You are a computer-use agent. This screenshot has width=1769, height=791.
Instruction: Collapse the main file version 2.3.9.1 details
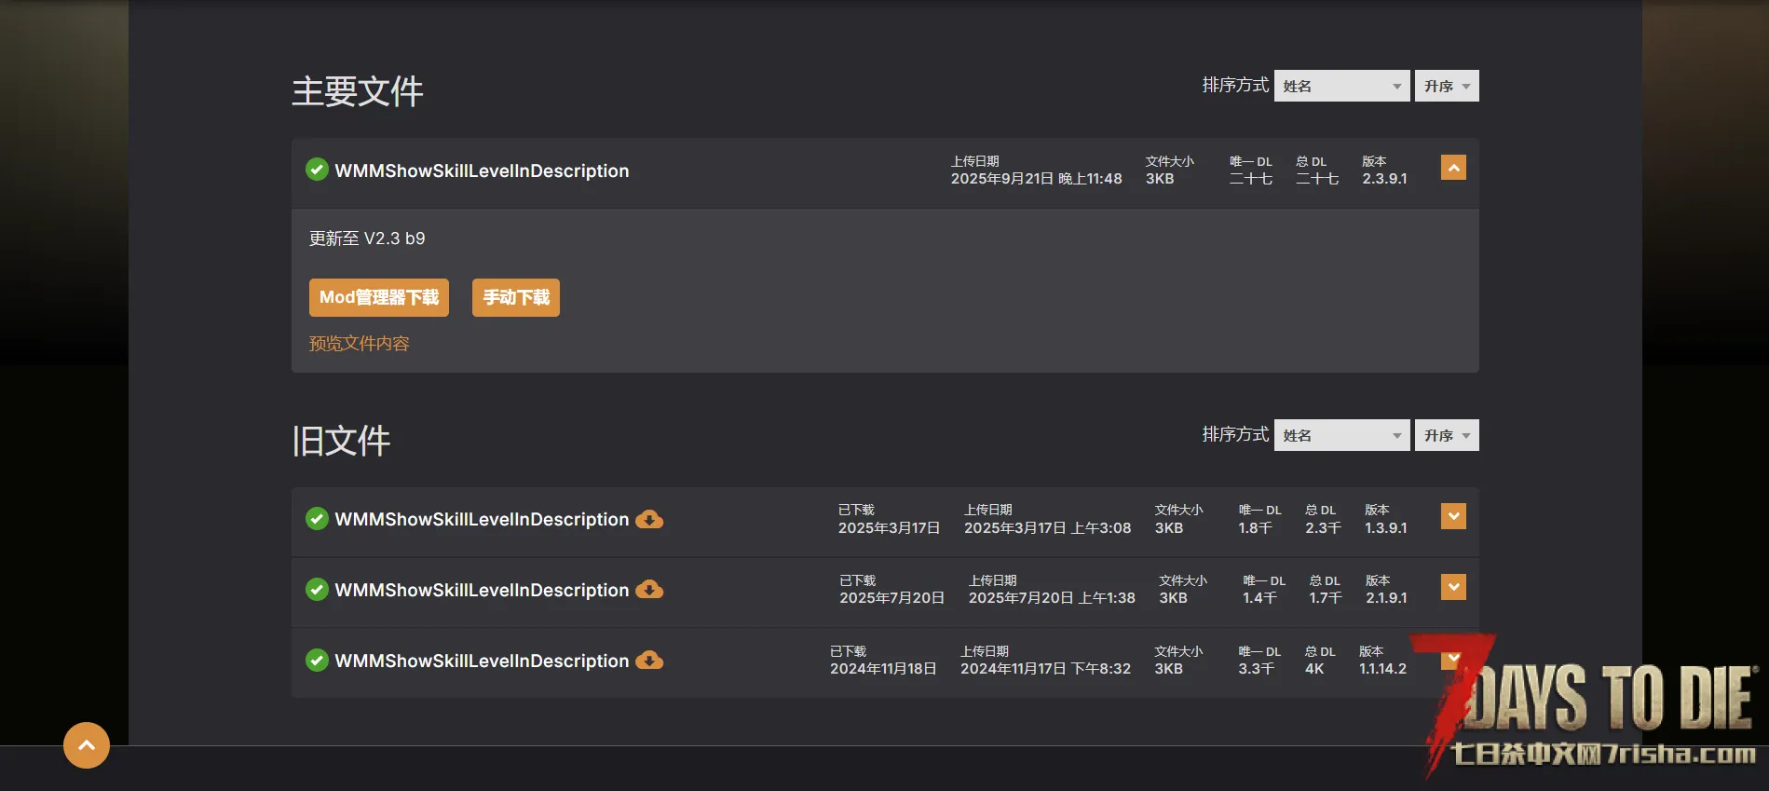[x=1453, y=168]
